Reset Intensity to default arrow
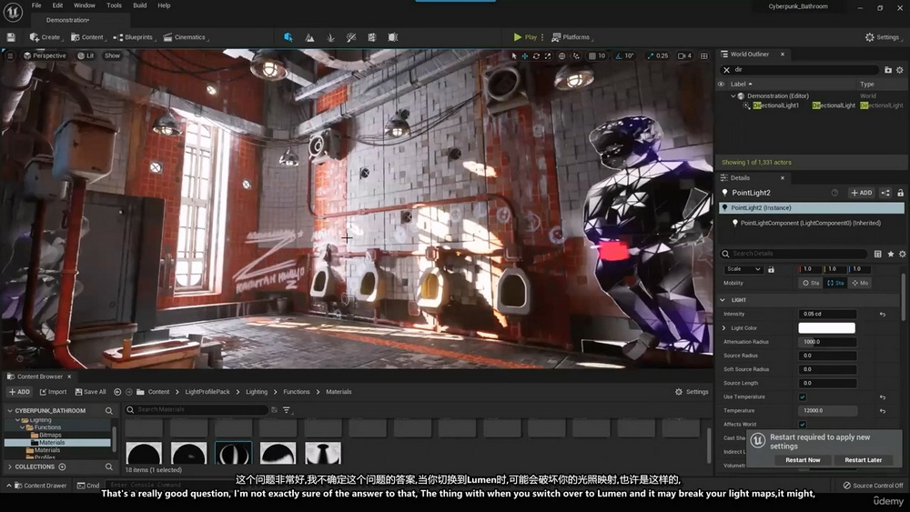 pyautogui.click(x=883, y=314)
